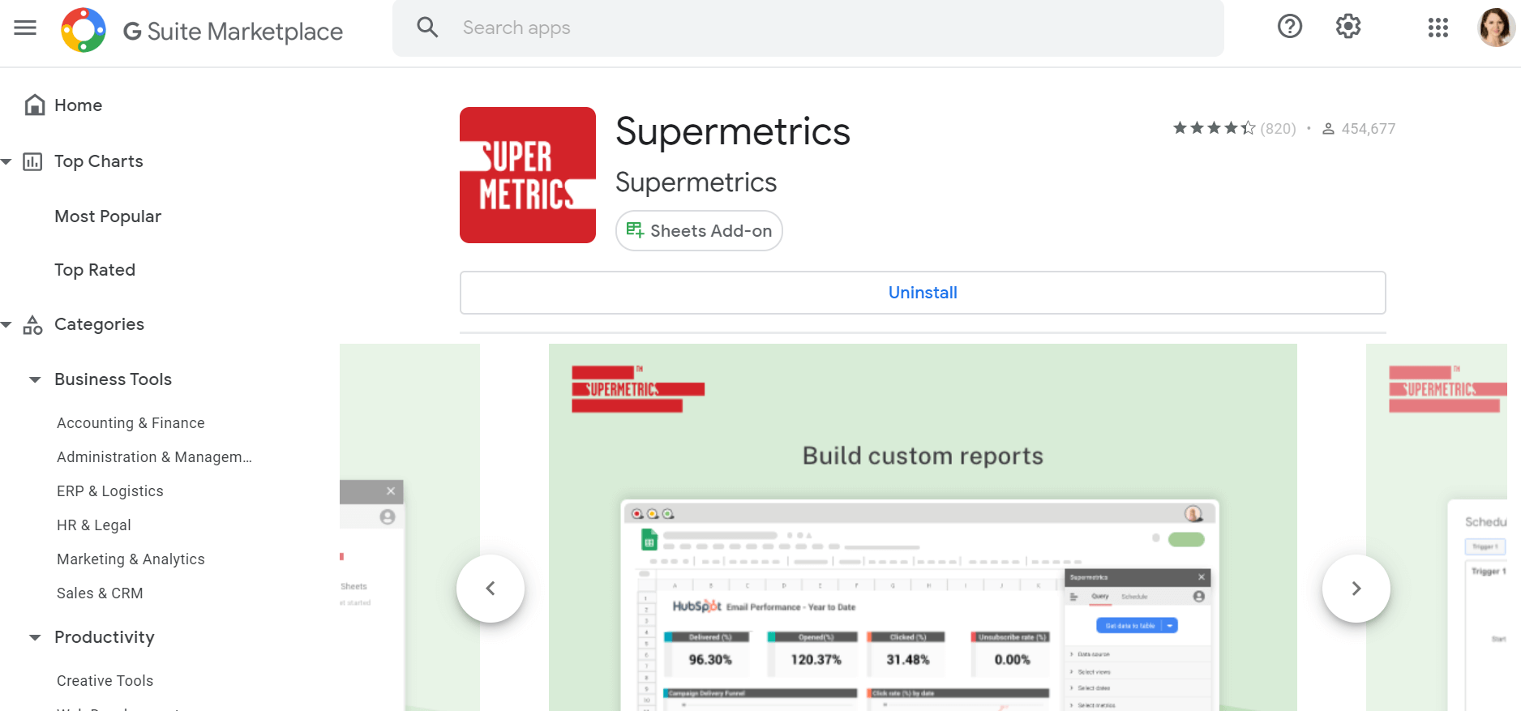The image size is (1521, 711).
Task: Open the Google apps grid launcher
Action: pos(1437,28)
